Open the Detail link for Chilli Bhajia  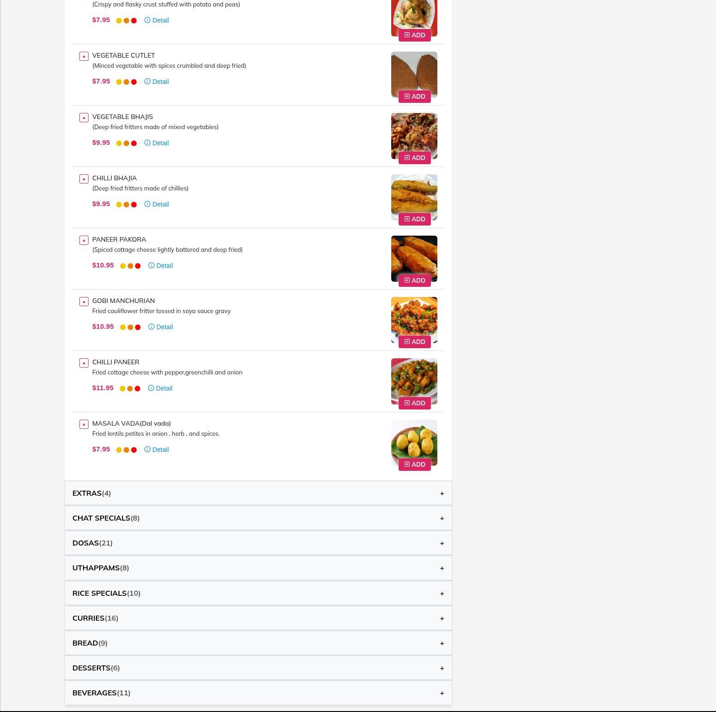click(x=157, y=204)
